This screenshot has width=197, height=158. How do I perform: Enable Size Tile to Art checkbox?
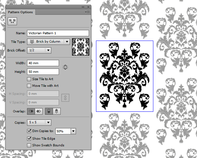coord(29,79)
